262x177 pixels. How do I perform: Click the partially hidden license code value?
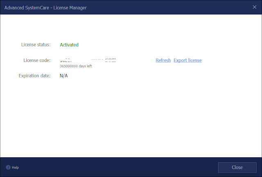[88, 60]
